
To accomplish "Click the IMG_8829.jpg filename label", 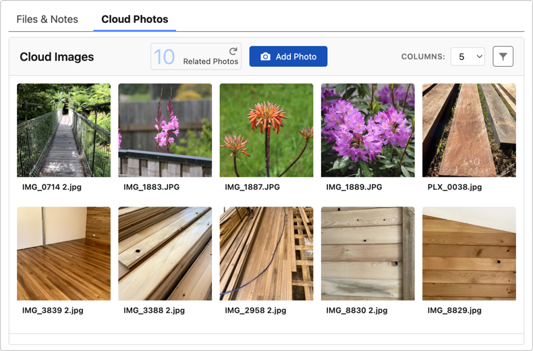I will pyautogui.click(x=455, y=310).
